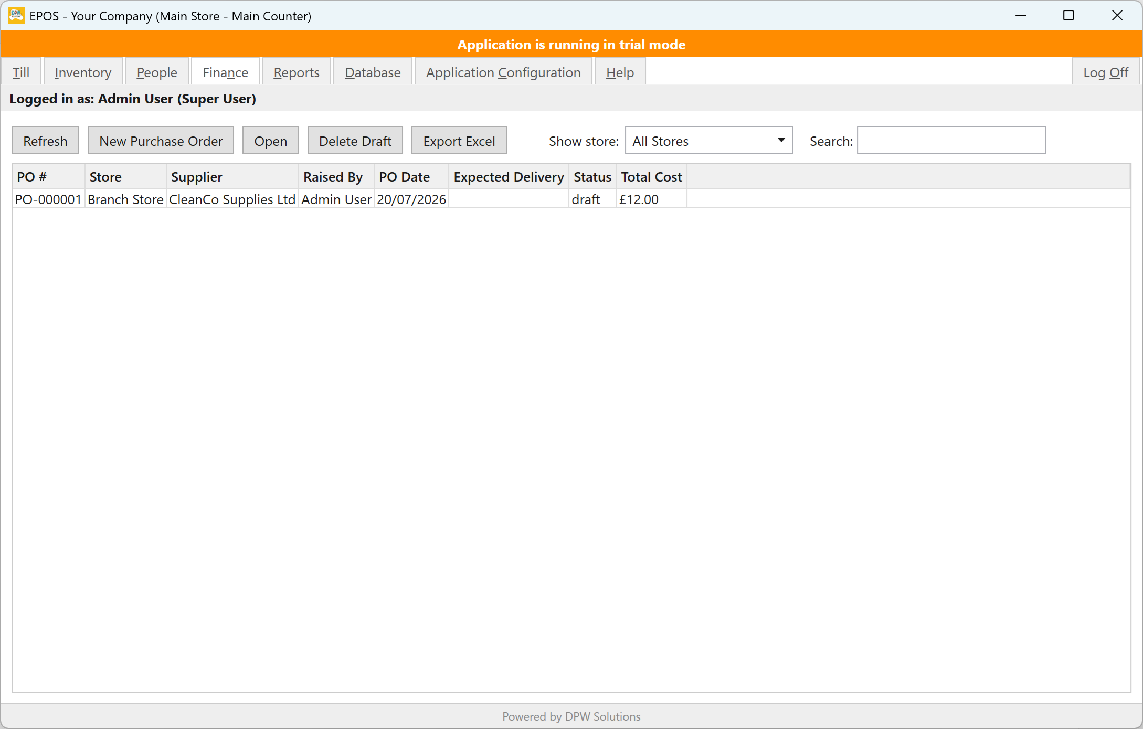
Task: Select the Reports tab
Action: coord(297,72)
